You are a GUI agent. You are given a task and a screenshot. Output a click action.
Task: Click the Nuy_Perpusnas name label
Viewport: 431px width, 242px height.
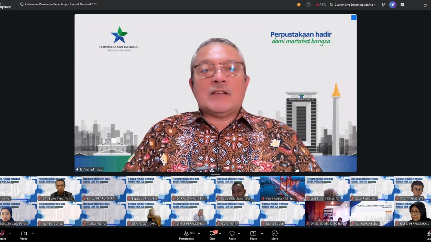coord(53,224)
